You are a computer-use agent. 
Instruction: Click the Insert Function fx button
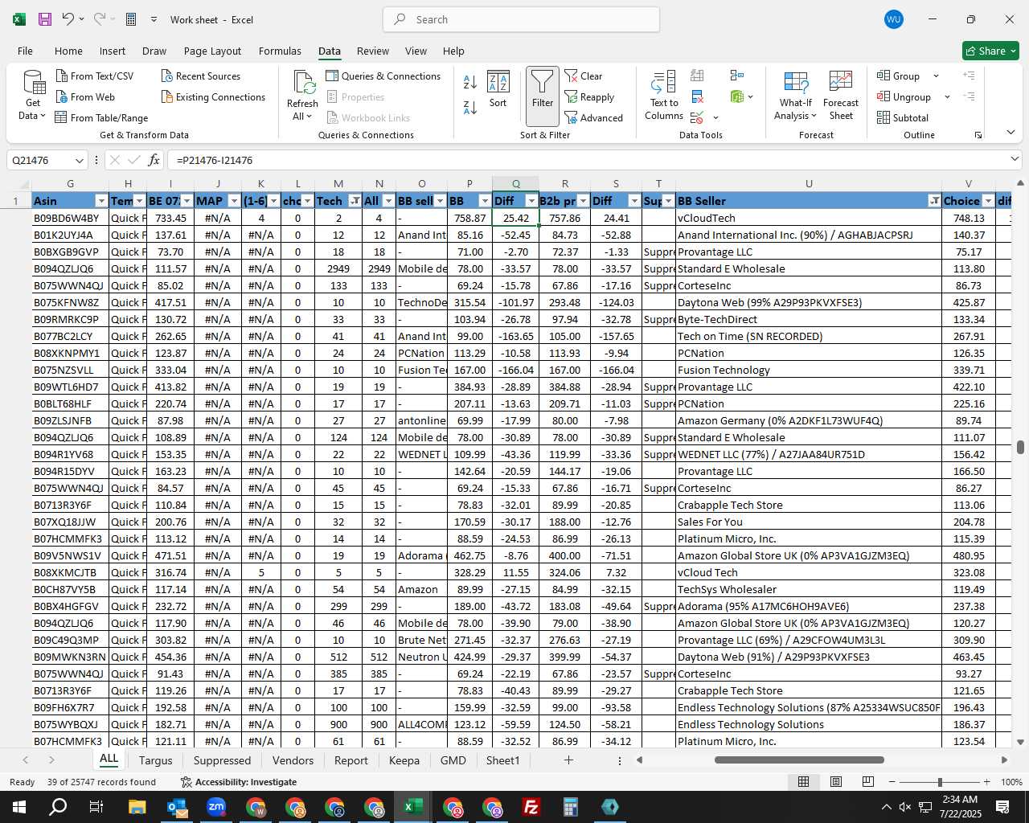click(x=154, y=160)
